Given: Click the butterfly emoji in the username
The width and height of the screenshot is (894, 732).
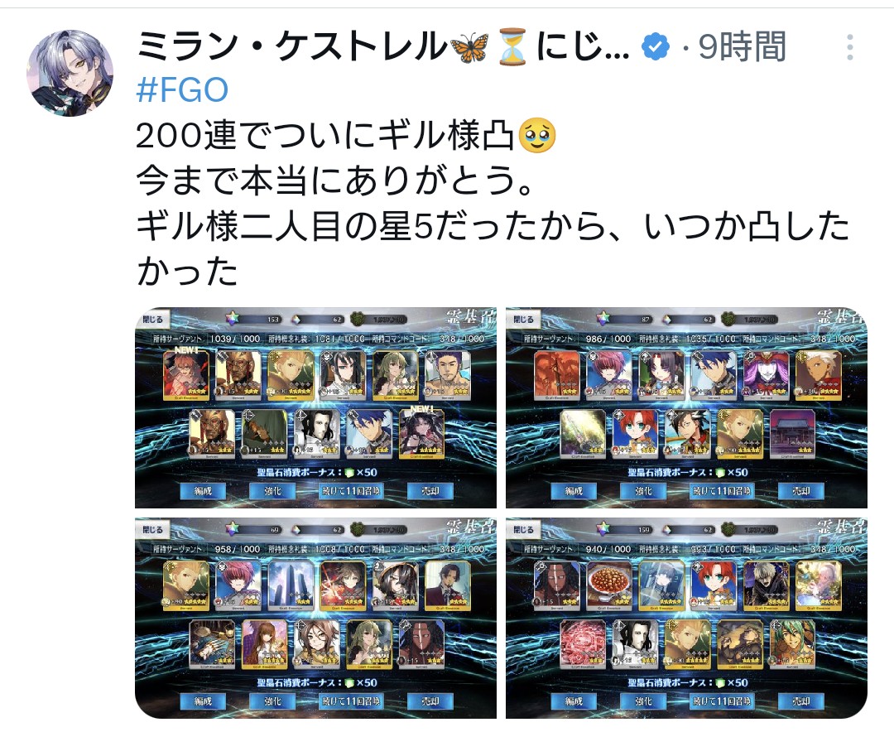Looking at the screenshot, I should coord(470,48).
